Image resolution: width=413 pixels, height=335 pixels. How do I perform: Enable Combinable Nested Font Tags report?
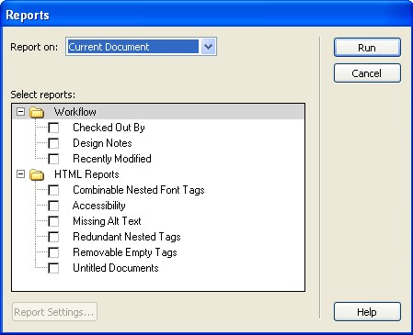[53, 190]
